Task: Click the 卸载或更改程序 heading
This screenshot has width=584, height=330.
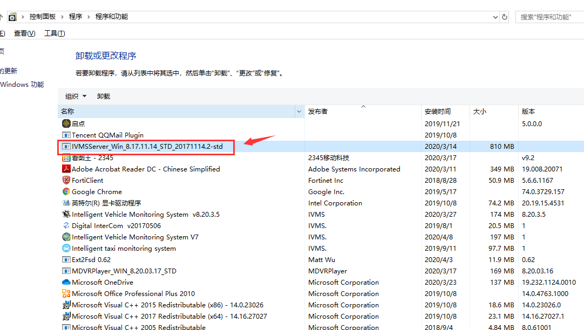Action: 106,56
